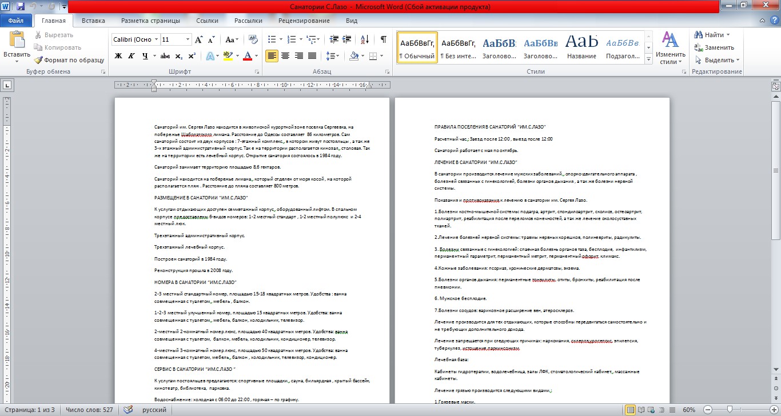Toggle Align Text Right
The width and height of the screenshot is (781, 416).
pyautogui.click(x=298, y=56)
